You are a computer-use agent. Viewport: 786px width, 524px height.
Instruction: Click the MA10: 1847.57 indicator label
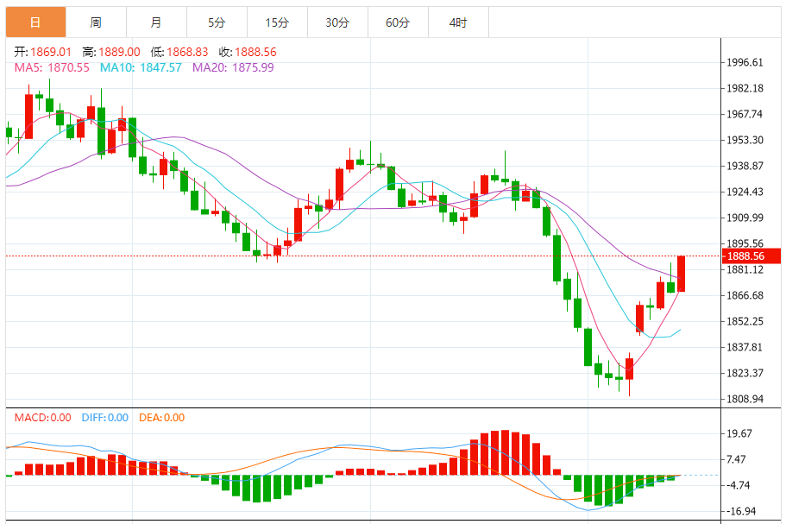coord(141,67)
